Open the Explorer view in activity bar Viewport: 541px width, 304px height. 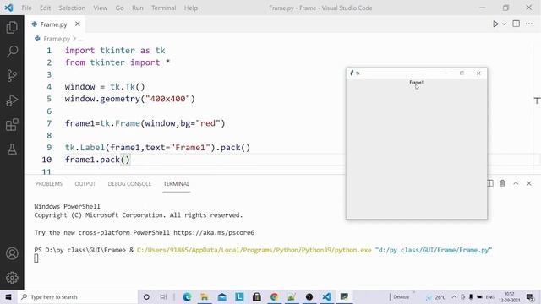point(12,27)
